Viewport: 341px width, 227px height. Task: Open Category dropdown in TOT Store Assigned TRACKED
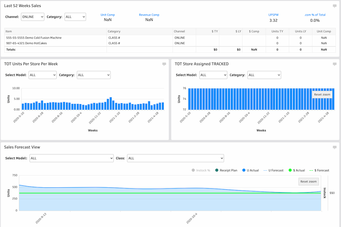pos(264,75)
